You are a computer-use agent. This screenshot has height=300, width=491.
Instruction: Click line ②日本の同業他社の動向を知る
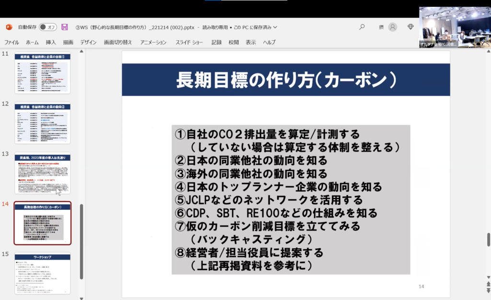click(x=251, y=160)
